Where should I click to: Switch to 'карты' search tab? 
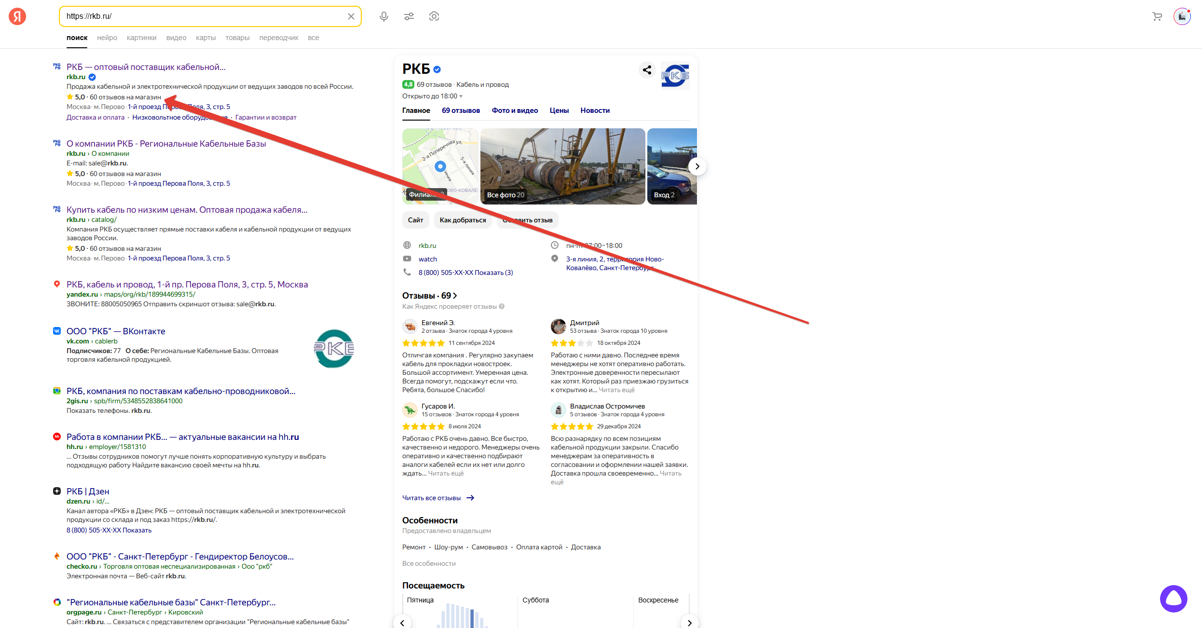point(206,38)
